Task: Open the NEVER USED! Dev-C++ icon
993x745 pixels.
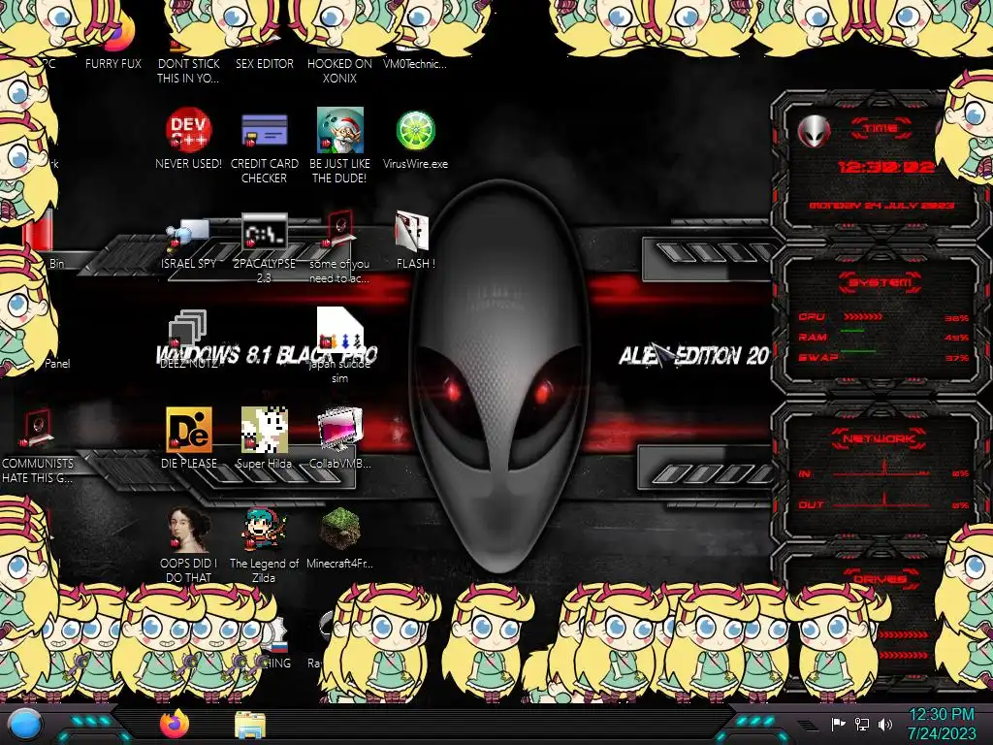Action: point(189,131)
